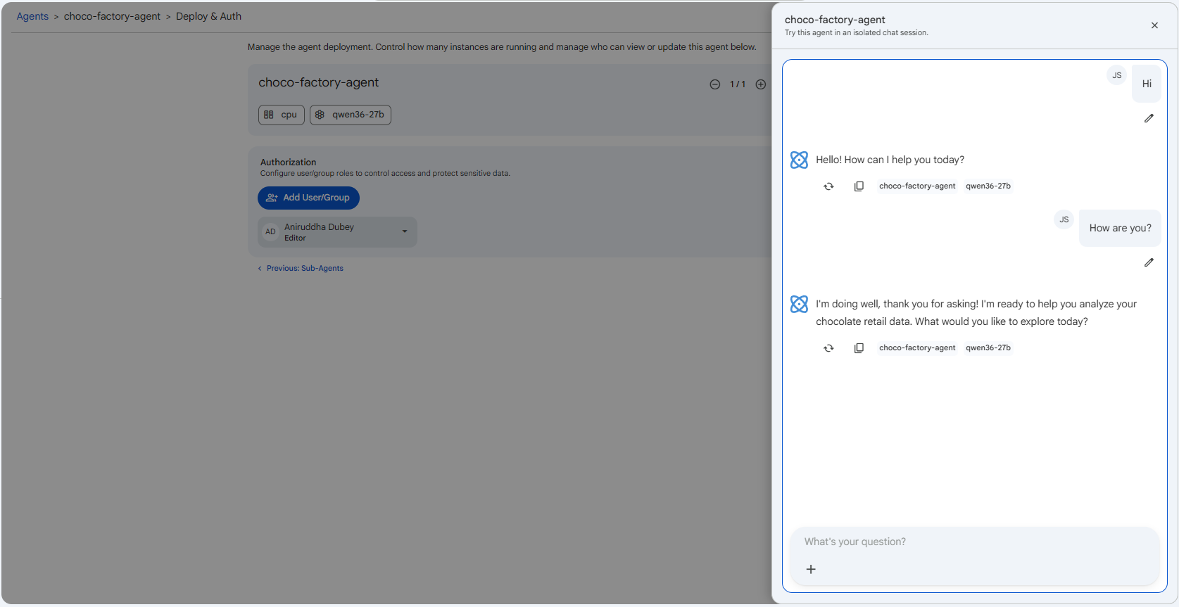
Task: Click the plus attachment icon in chat input
Action: (811, 569)
